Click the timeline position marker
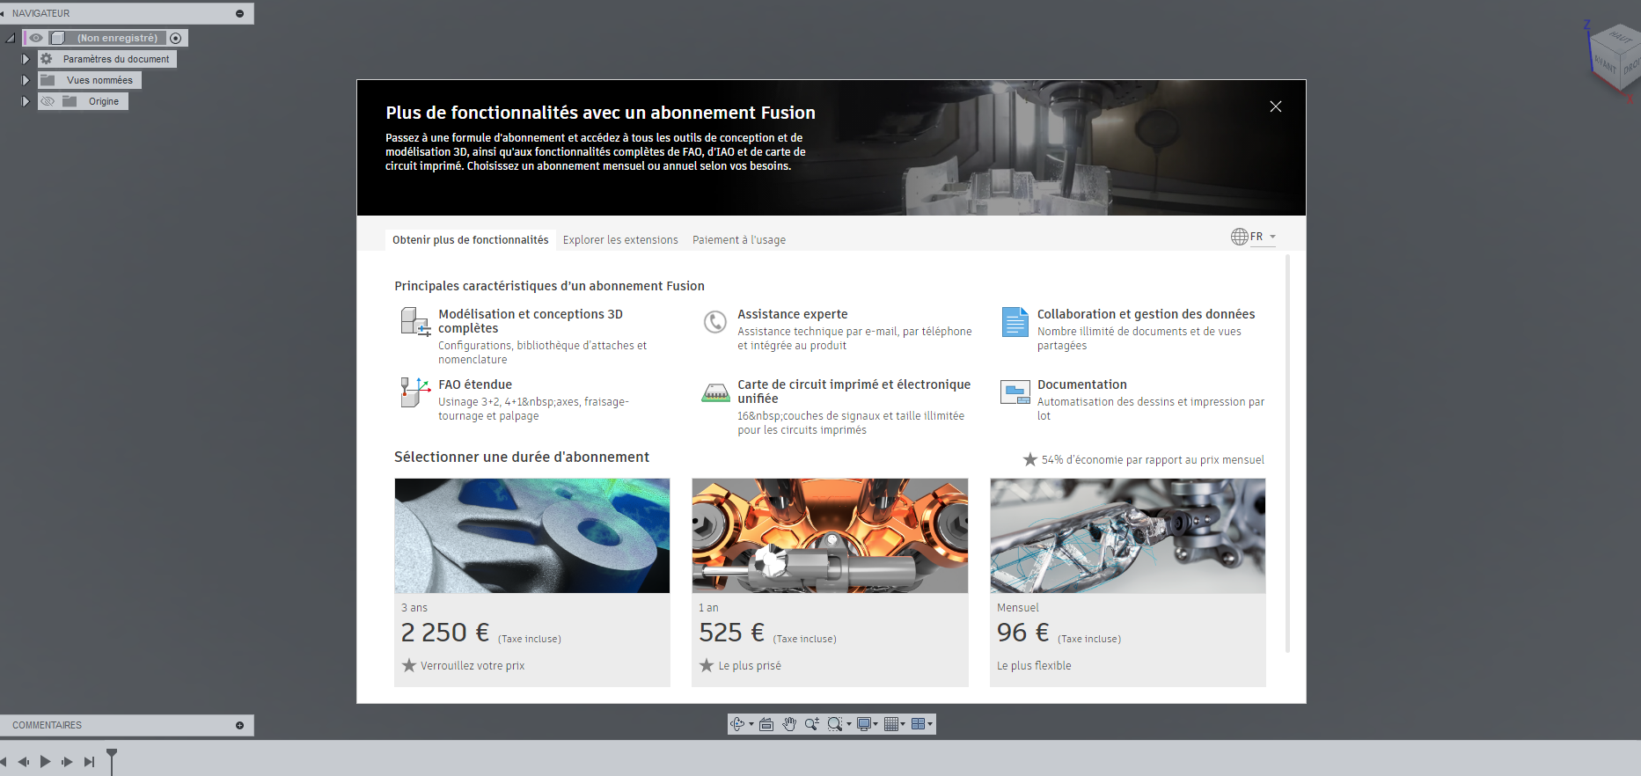 [112, 760]
